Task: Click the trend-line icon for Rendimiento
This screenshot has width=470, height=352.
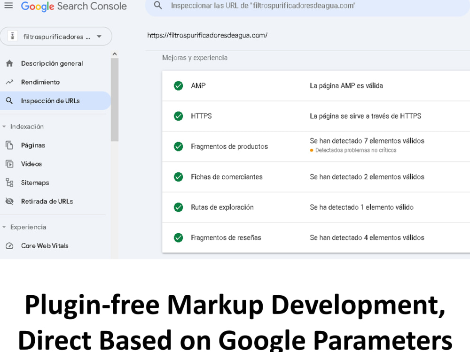Action: tap(9, 82)
